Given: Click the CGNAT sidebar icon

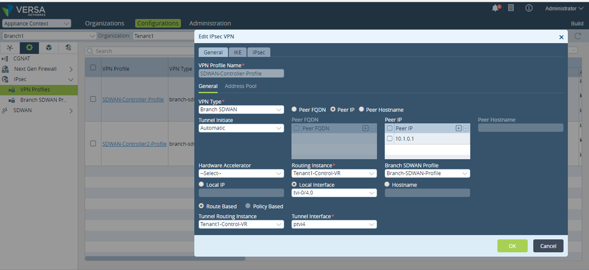Looking at the screenshot, I should (x=5, y=59).
